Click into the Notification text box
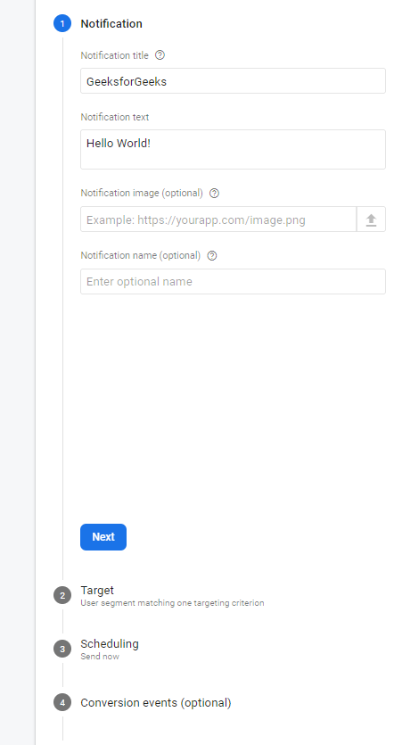 click(x=233, y=149)
